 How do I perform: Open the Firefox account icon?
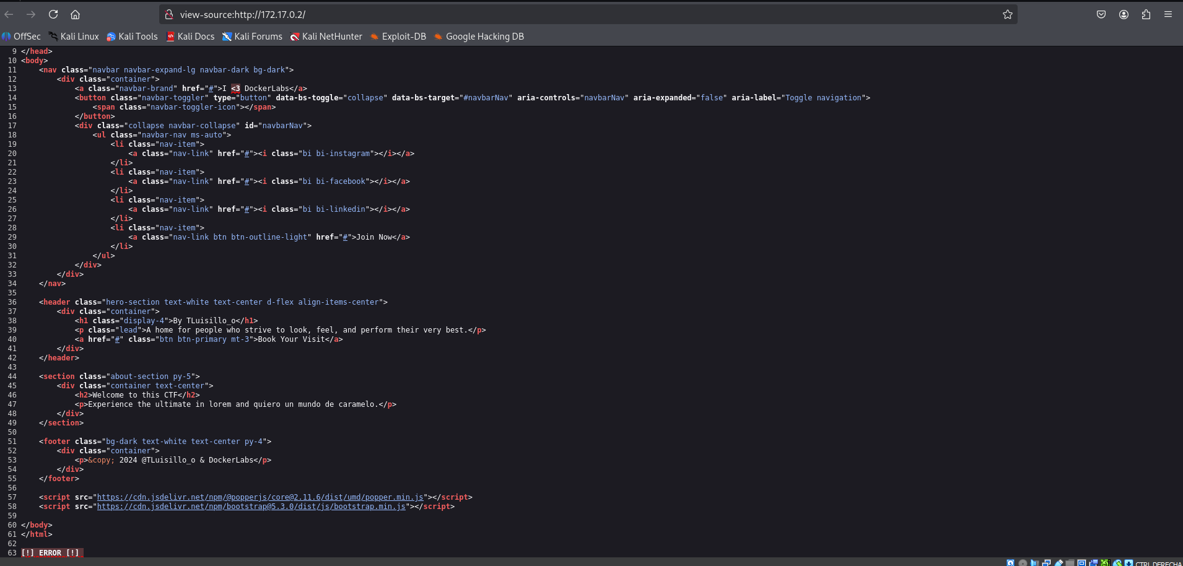point(1124,14)
